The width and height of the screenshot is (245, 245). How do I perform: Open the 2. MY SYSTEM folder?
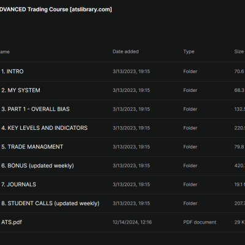(21, 90)
